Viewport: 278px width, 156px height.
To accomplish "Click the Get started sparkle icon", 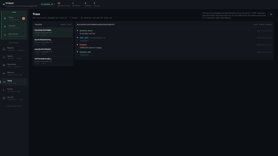I will coord(5,35).
